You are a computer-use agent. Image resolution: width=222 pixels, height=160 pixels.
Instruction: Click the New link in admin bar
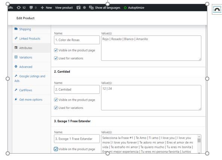(x=49, y=8)
